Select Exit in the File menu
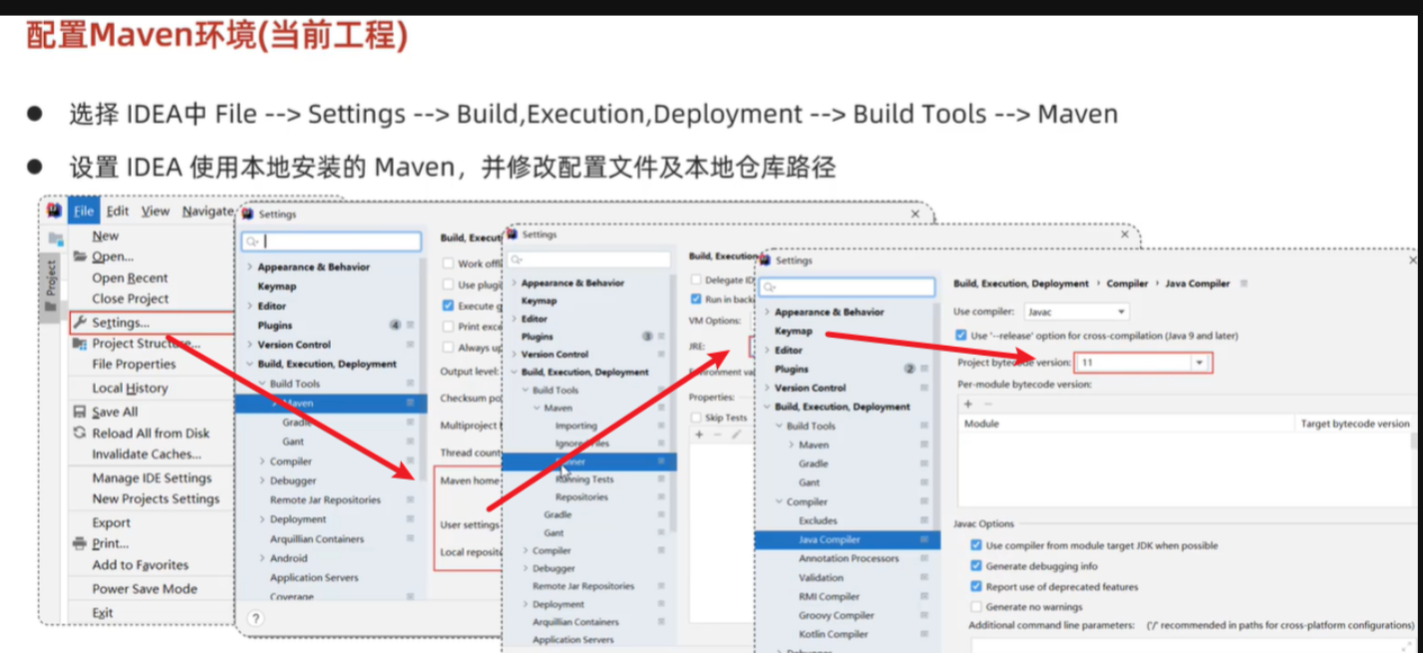1423x653 pixels. click(103, 612)
